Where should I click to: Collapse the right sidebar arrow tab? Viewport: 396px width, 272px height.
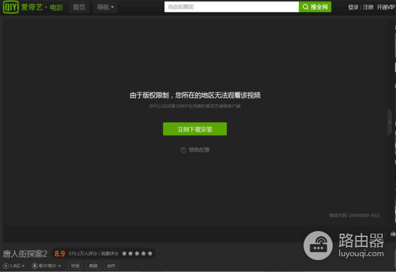389,122
